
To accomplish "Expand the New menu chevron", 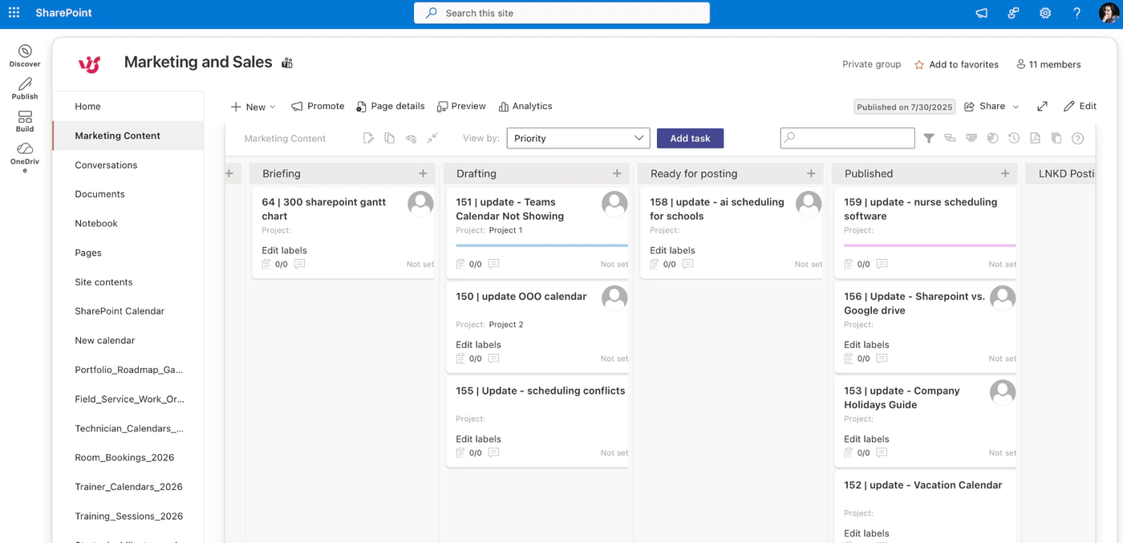I will [273, 107].
